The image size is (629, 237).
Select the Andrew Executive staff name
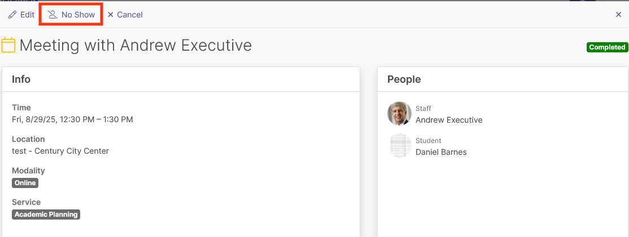(x=449, y=120)
